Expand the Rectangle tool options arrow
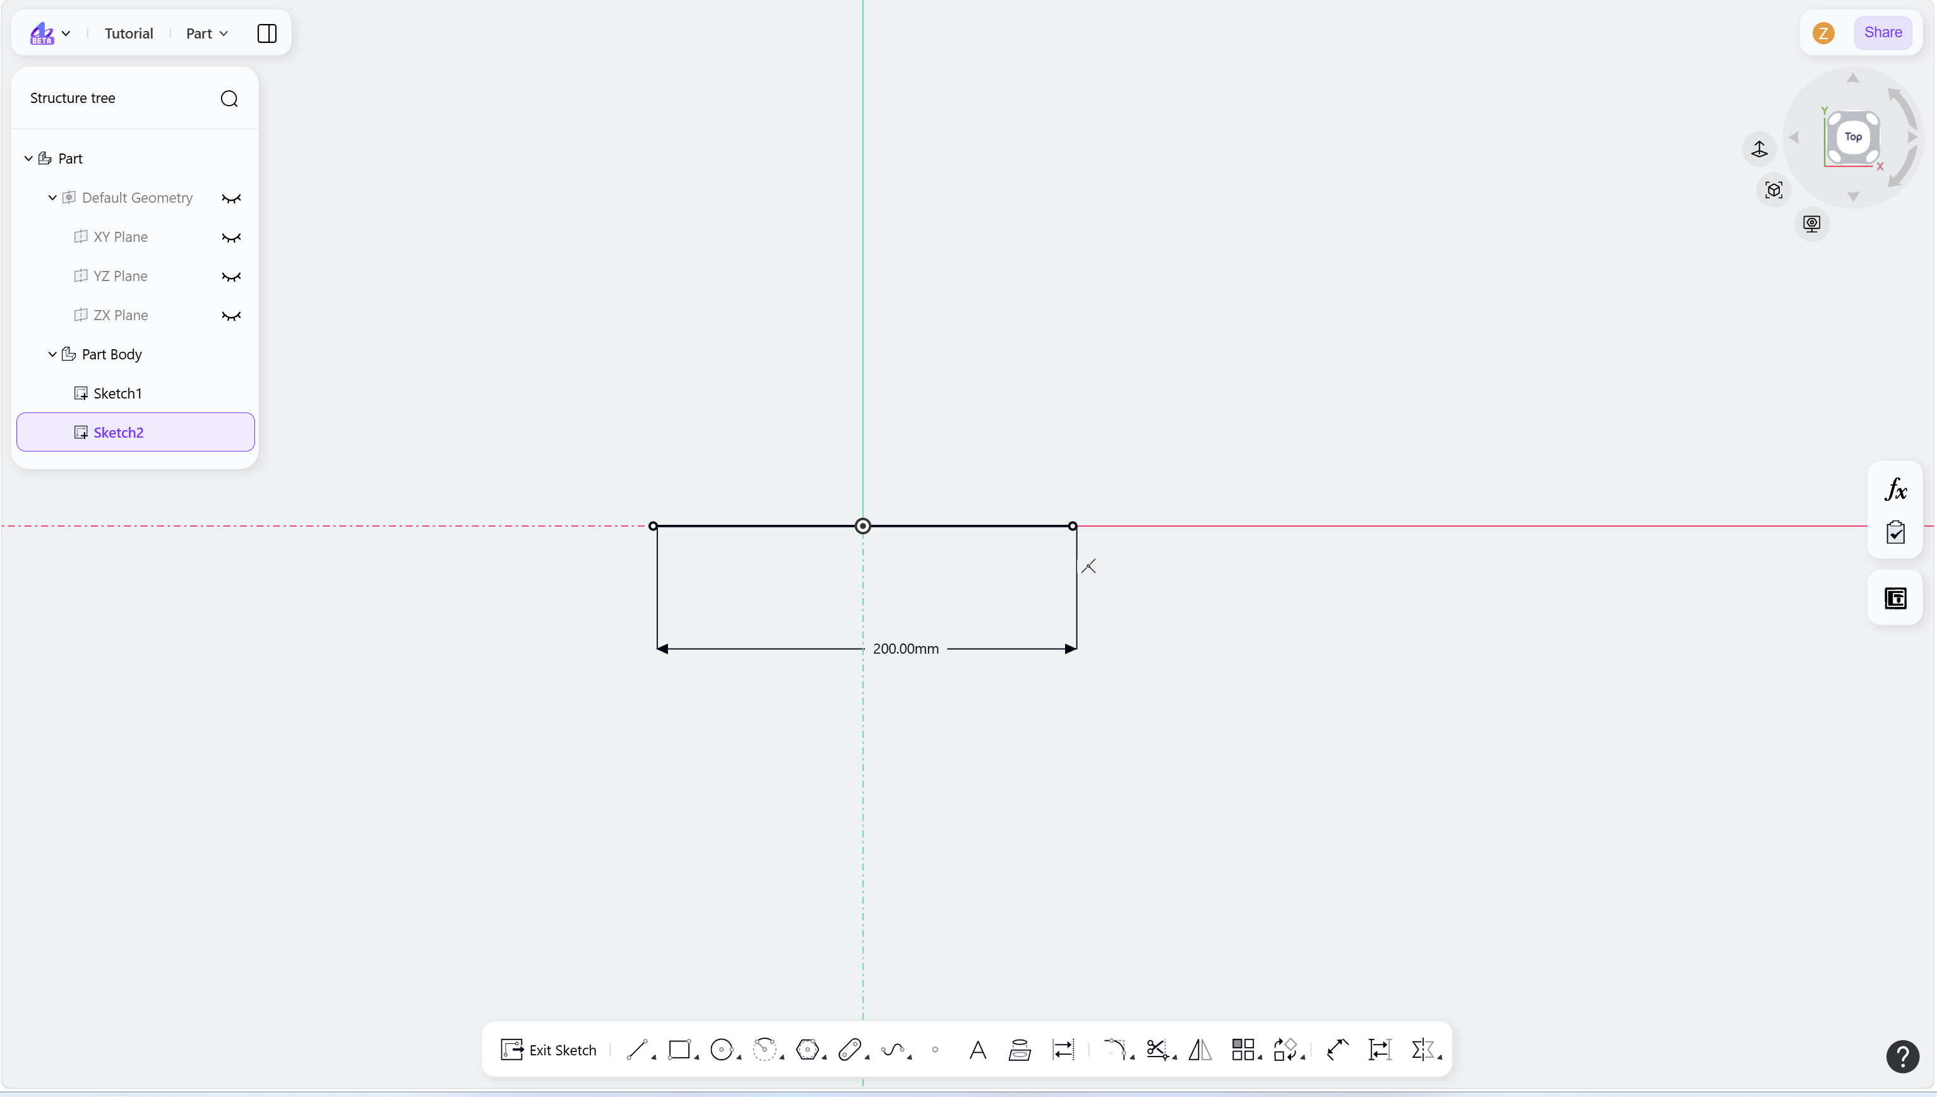Viewport: 1937px width, 1097px height. [696, 1058]
